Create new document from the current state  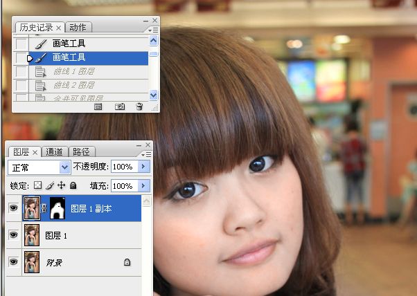tap(98, 107)
